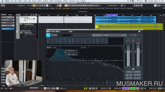Undo with the toolbar undo arrow
The height and width of the screenshot is (92, 165).
pos(2,5)
